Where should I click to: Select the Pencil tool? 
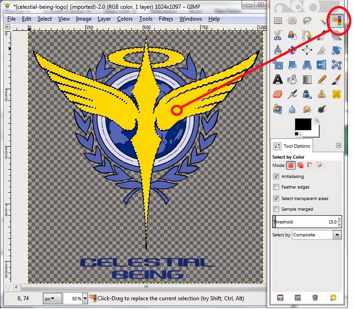click(322, 80)
